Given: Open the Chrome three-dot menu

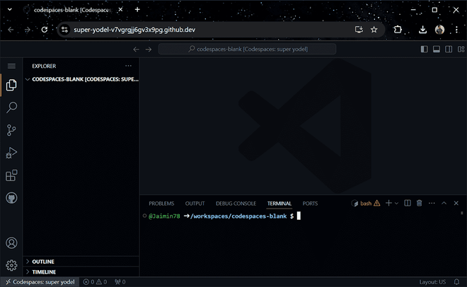Looking at the screenshot, I should (x=456, y=30).
